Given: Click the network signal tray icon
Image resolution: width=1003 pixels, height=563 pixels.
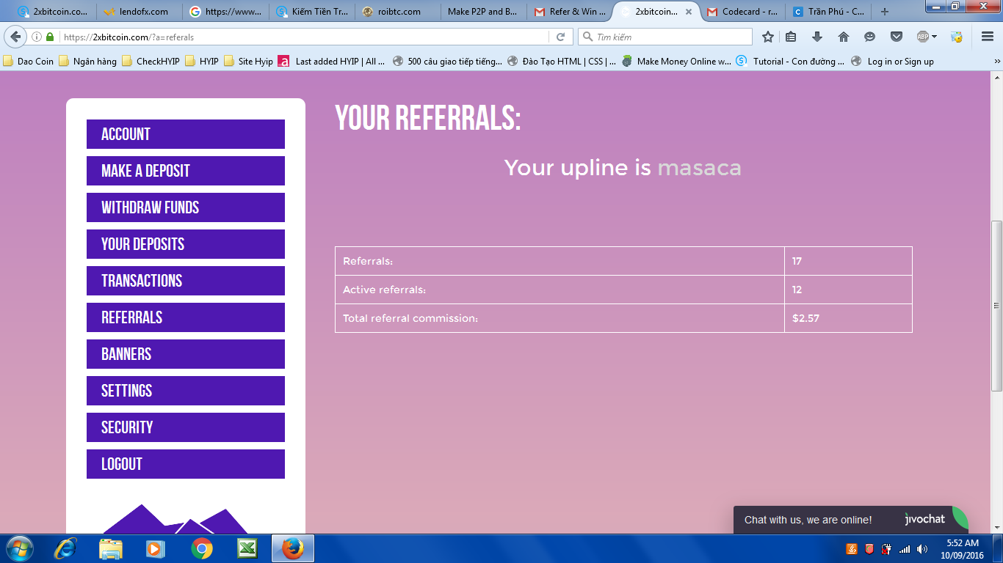Looking at the screenshot, I should (905, 548).
